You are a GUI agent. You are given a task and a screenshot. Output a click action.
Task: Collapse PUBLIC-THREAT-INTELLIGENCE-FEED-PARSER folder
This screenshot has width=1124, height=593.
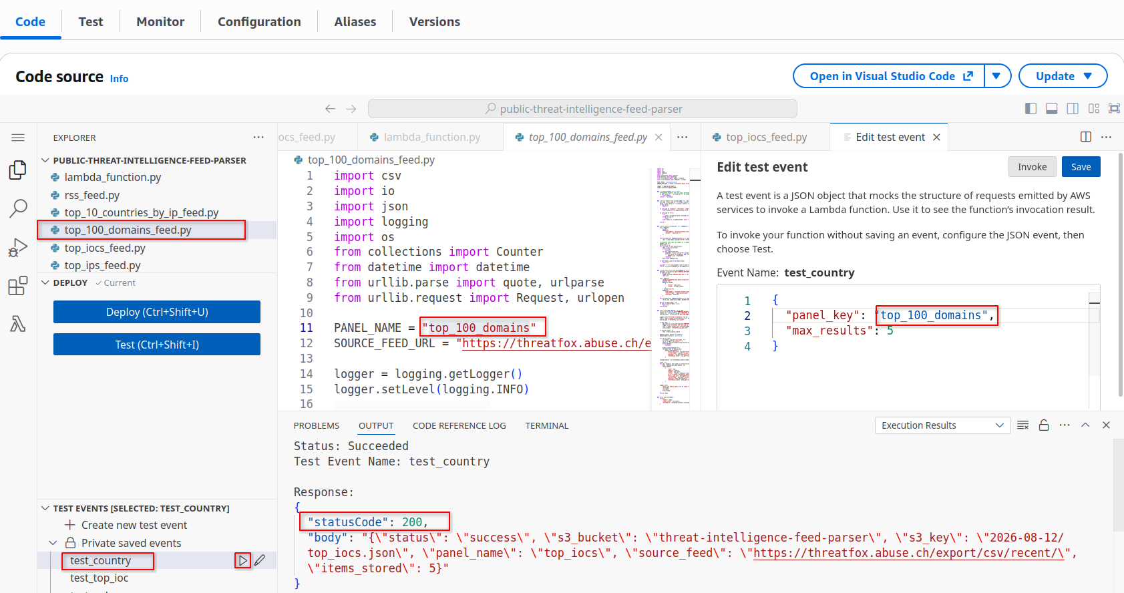tap(45, 160)
